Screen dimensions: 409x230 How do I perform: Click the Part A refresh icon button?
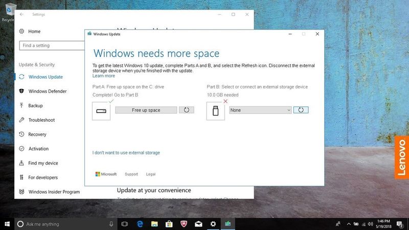click(187, 110)
